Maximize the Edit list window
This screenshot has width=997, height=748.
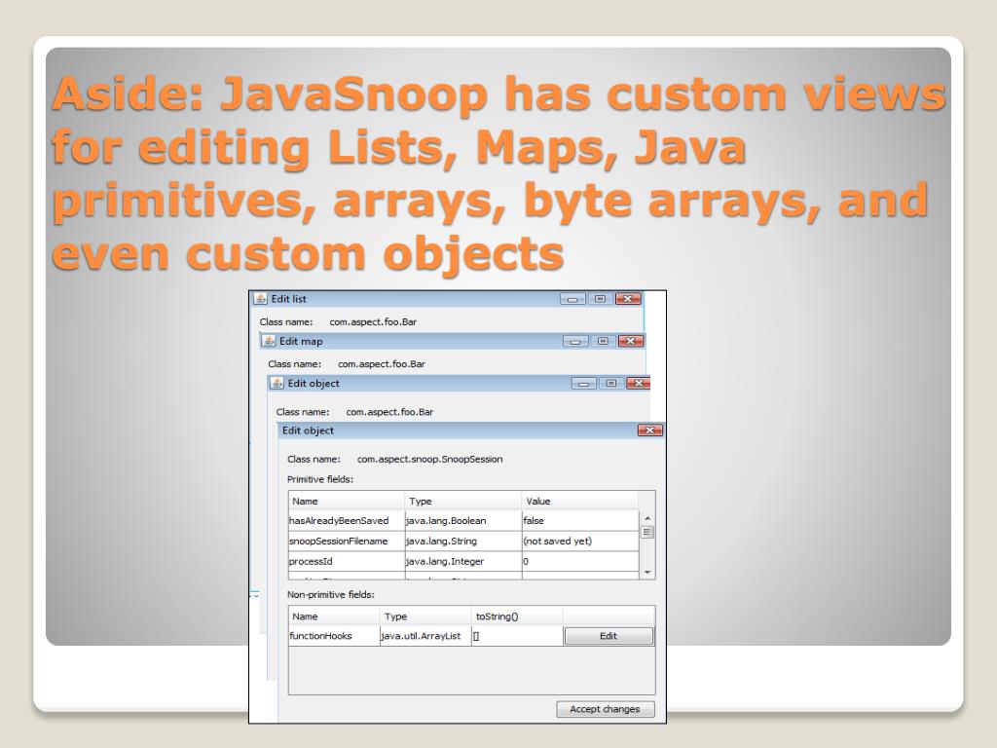click(600, 299)
